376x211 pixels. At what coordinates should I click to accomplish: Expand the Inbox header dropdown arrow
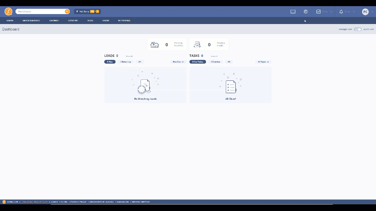click(x=354, y=12)
